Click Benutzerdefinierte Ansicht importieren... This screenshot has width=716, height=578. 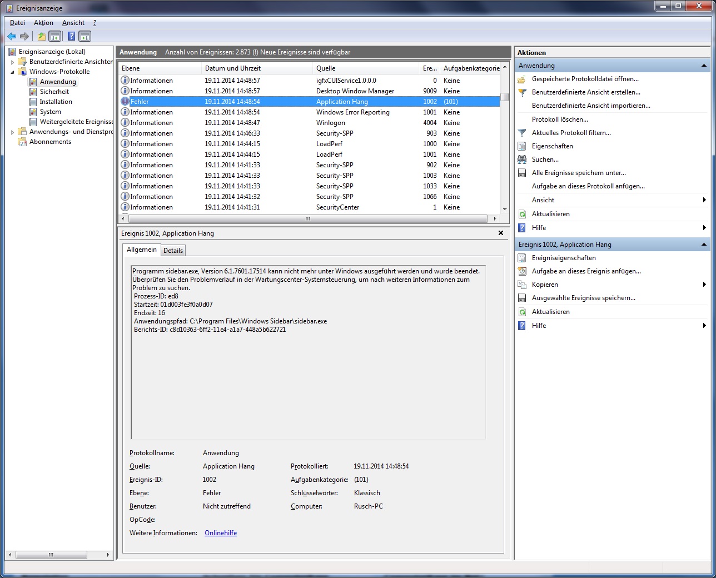tap(591, 106)
